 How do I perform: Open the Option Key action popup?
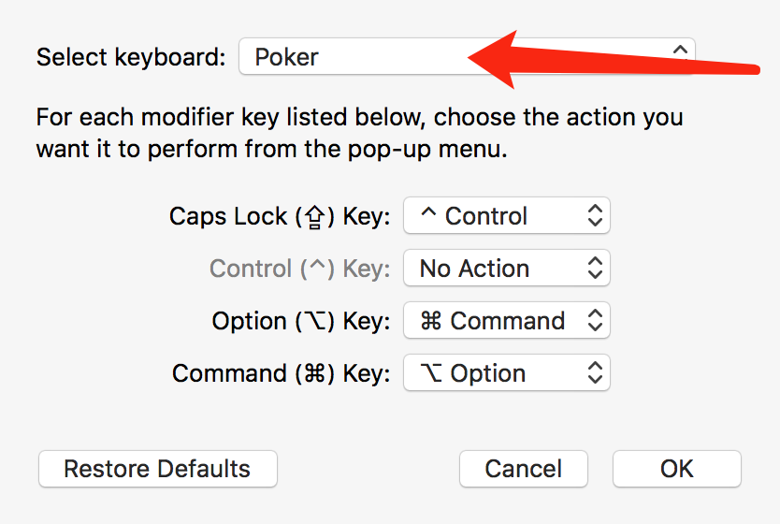(506, 321)
